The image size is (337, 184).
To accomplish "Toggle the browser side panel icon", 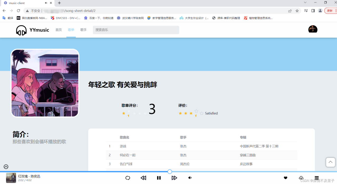I will click(x=313, y=11).
